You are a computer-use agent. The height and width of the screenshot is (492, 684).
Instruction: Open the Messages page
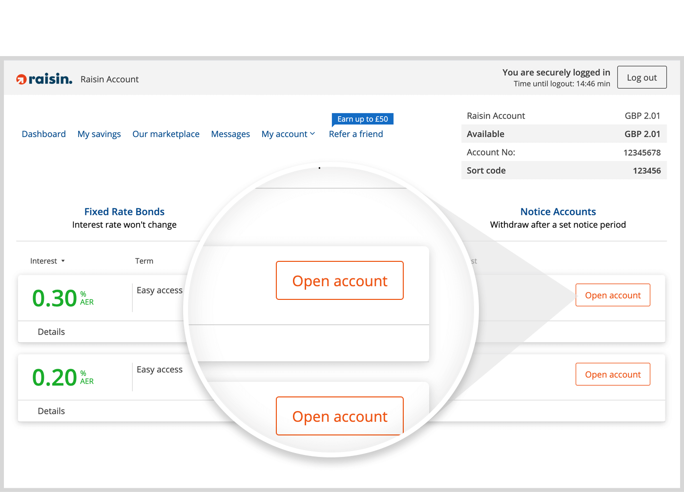coord(230,134)
